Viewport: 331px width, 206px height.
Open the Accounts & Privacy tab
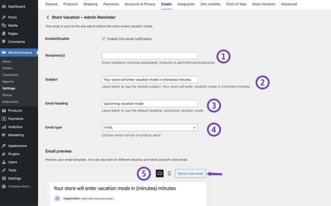140,4
